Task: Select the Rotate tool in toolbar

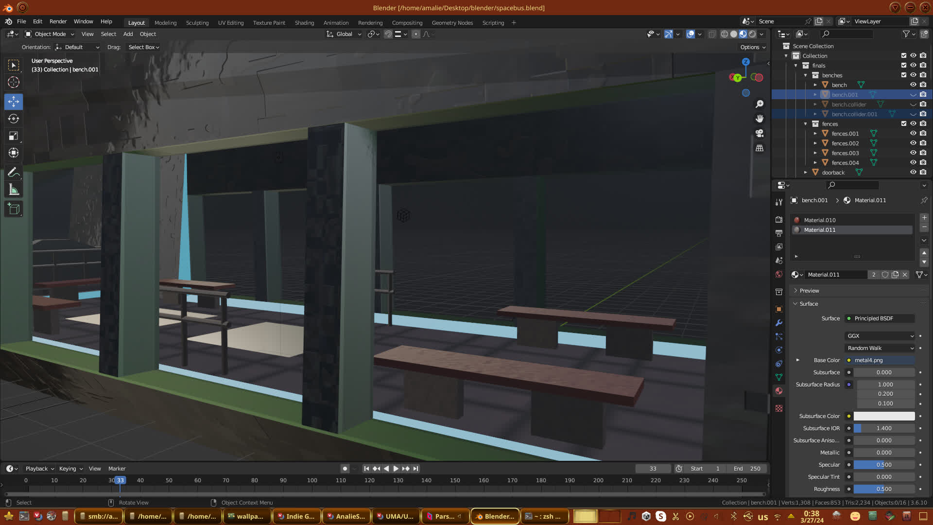Action: 14,119
